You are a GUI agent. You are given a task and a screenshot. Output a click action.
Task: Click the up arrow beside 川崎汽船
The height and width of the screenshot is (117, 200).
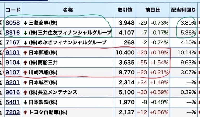click(25, 73)
